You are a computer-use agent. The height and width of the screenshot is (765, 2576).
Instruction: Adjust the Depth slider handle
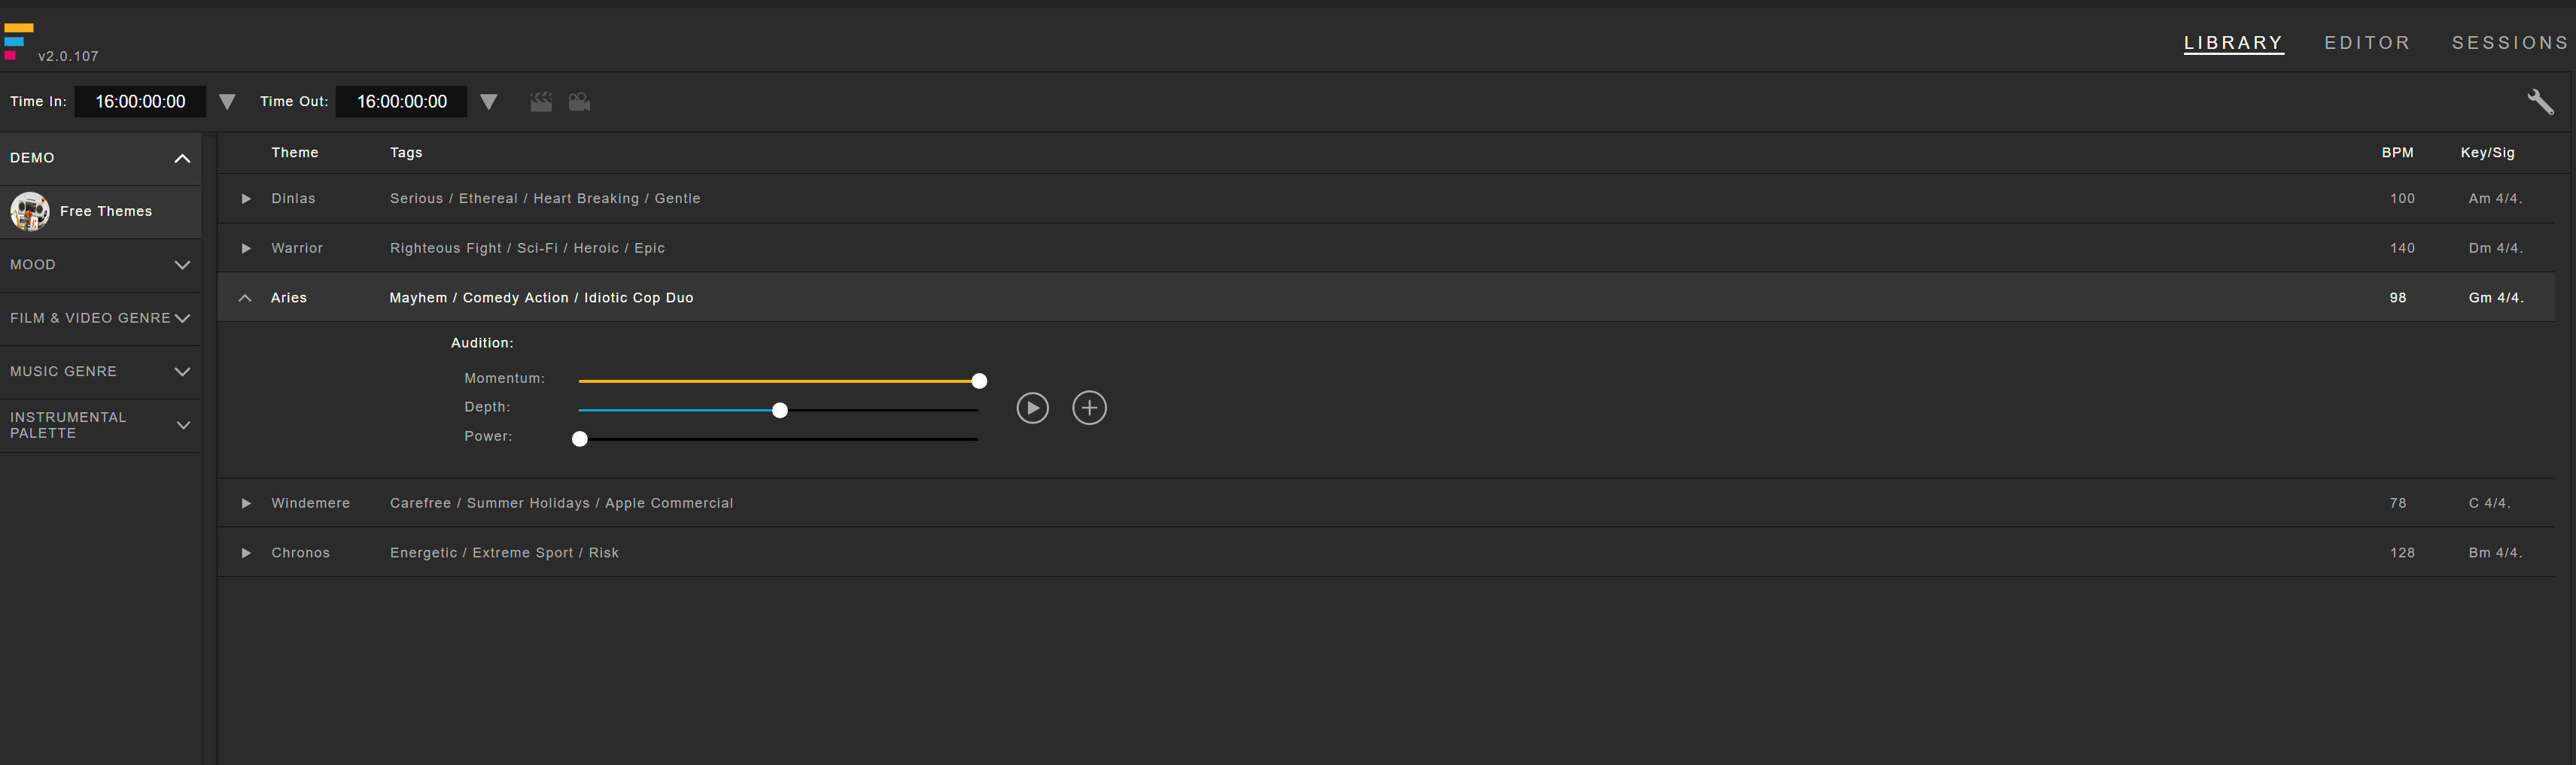point(780,410)
